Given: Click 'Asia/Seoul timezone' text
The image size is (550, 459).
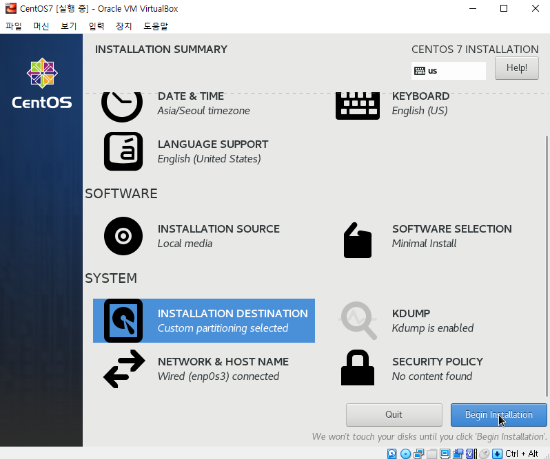Looking at the screenshot, I should click(x=203, y=111).
